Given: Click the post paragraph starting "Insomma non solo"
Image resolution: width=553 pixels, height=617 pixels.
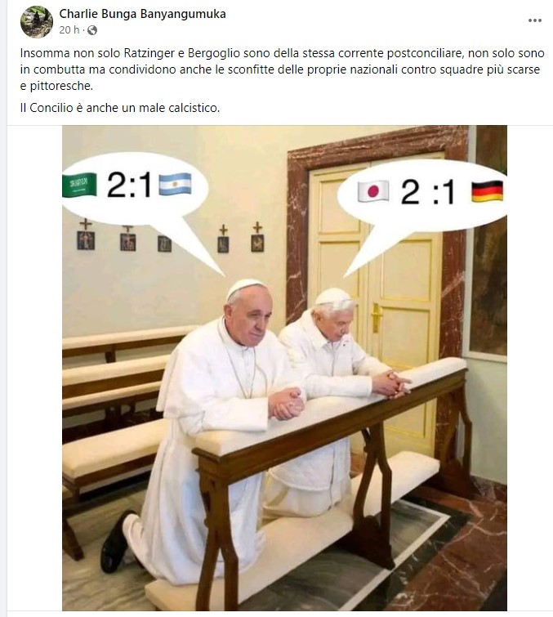Looking at the screenshot, I should (282, 69).
